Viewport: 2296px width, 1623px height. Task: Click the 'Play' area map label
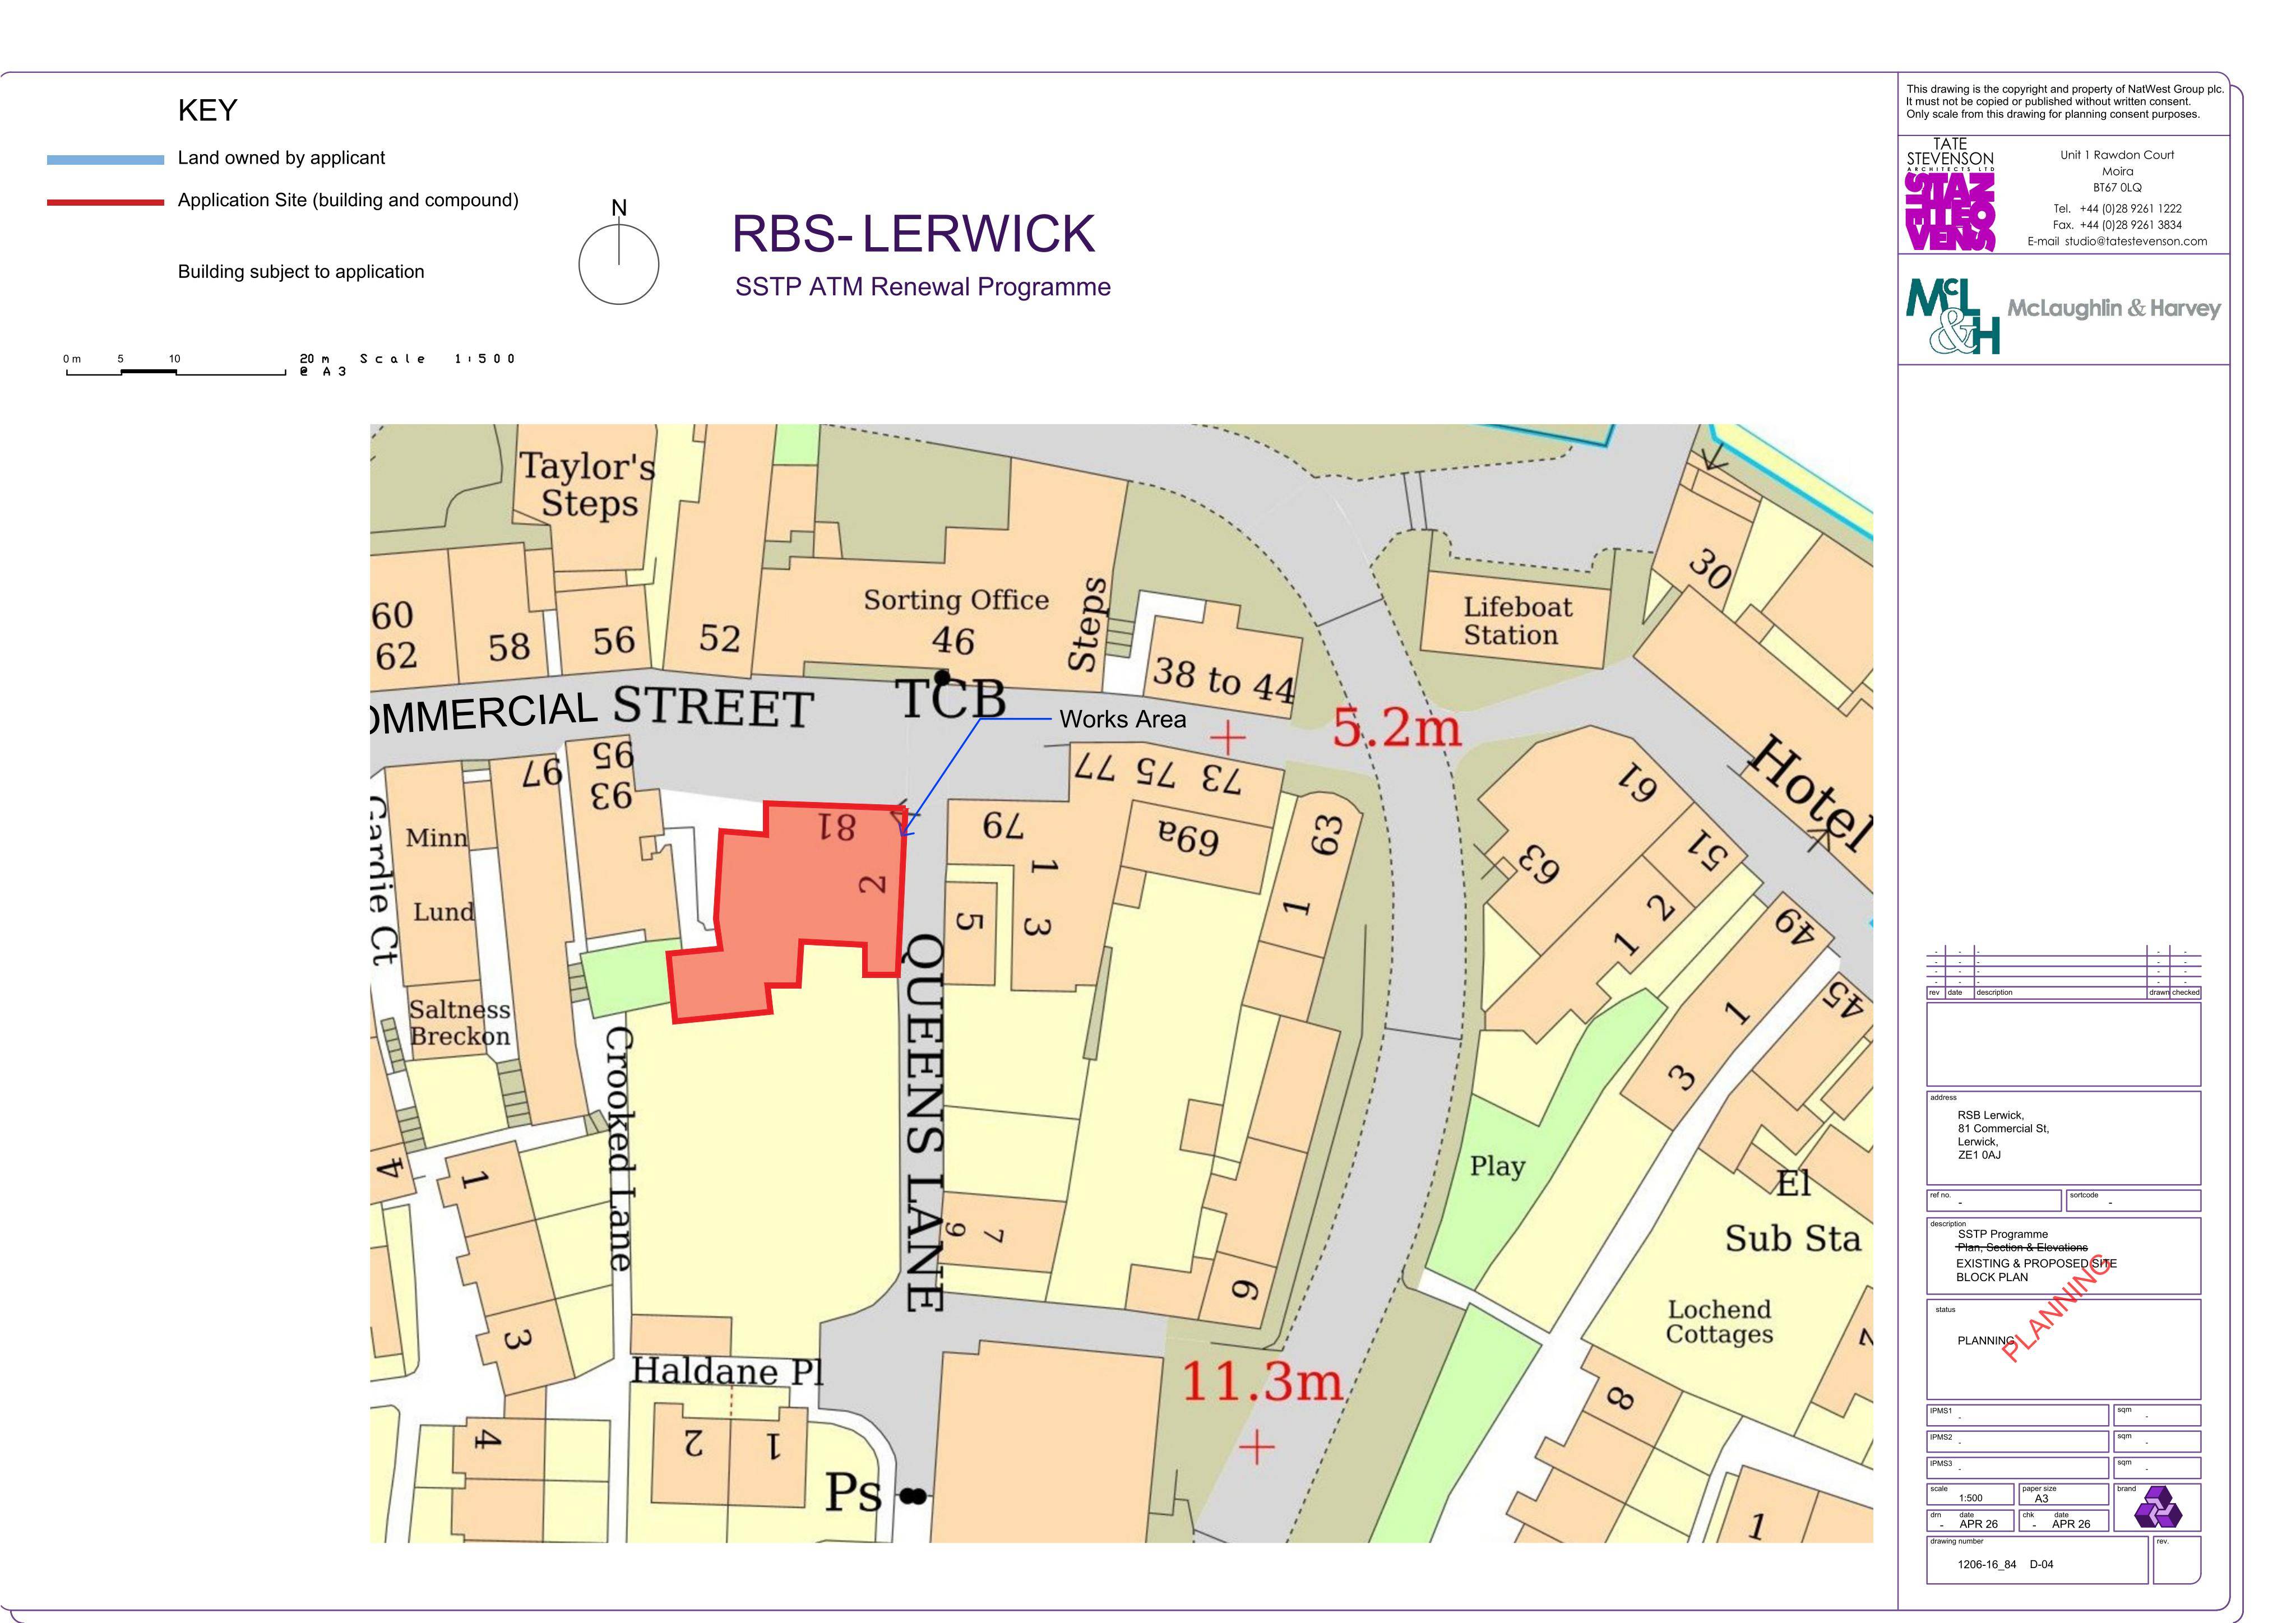pos(1497,1167)
